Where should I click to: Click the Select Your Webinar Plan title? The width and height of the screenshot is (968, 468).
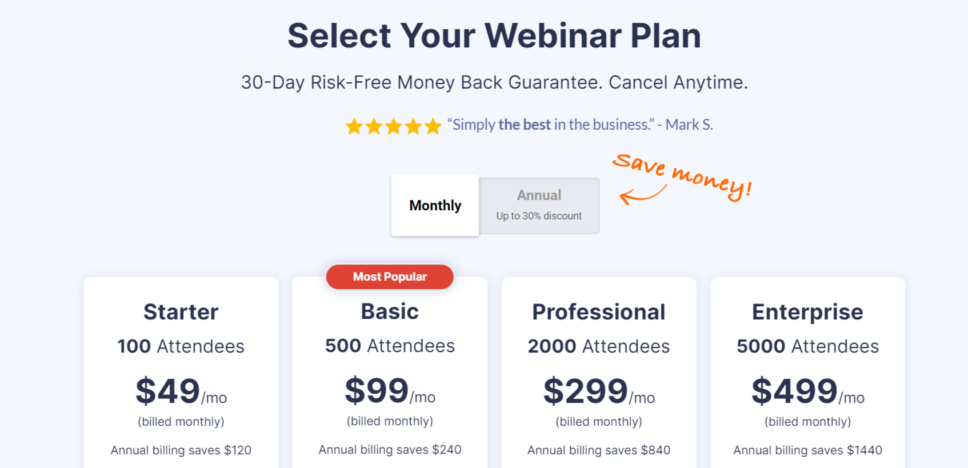point(494,35)
